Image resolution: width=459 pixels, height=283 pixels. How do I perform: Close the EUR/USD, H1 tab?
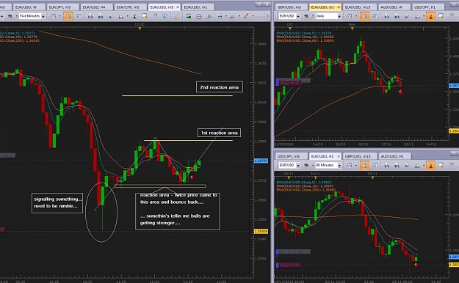339,156
